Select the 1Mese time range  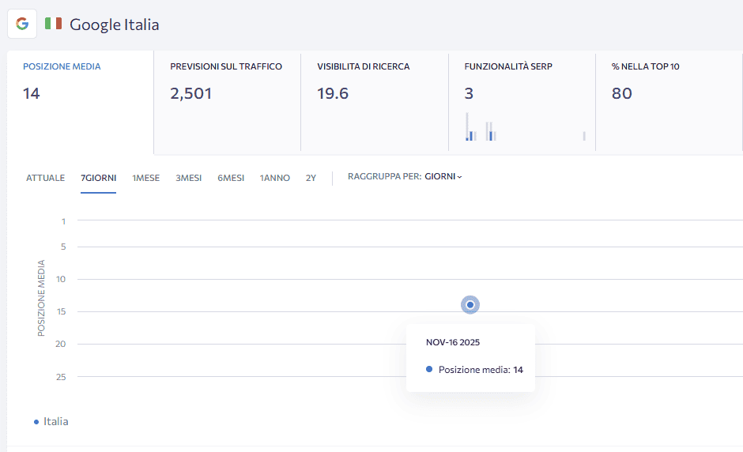coord(146,178)
